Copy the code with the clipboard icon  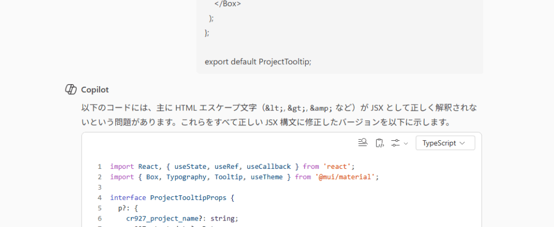(380, 143)
